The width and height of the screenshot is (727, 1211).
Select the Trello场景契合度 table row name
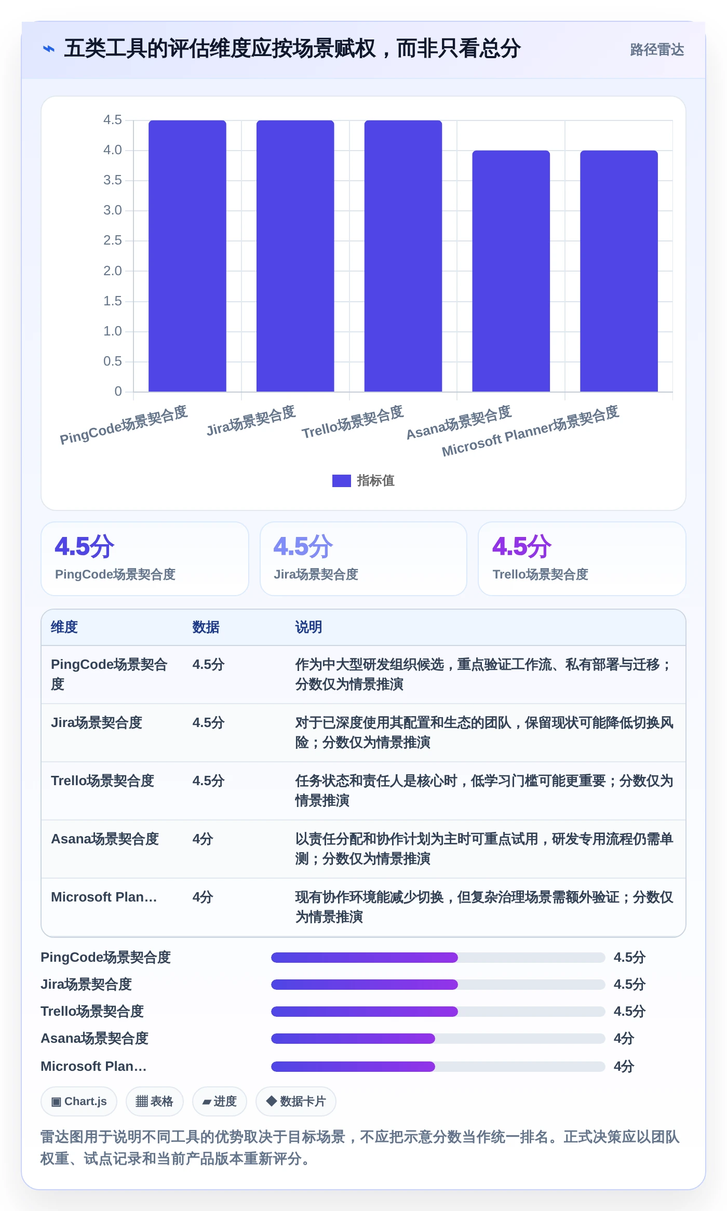[103, 781]
